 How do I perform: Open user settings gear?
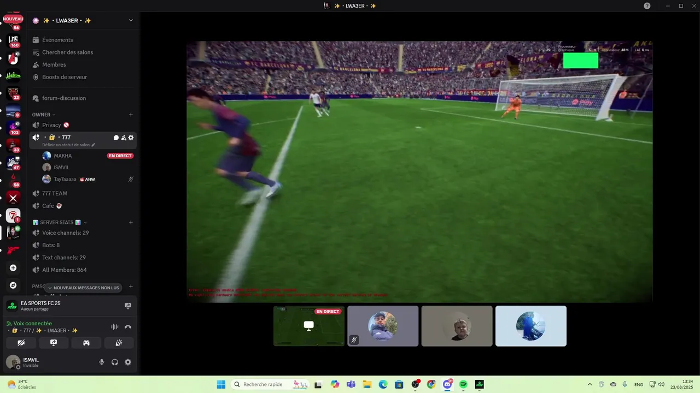click(128, 362)
